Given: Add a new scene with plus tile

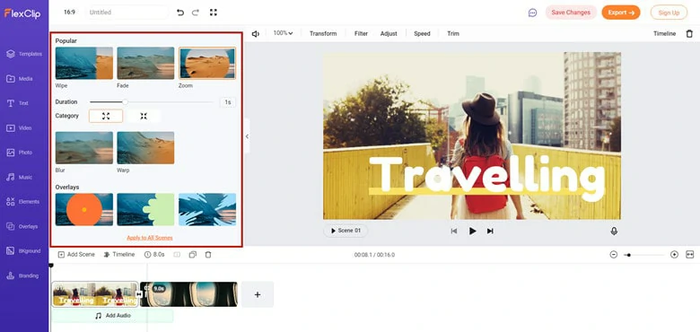Looking at the screenshot, I should tap(258, 294).
